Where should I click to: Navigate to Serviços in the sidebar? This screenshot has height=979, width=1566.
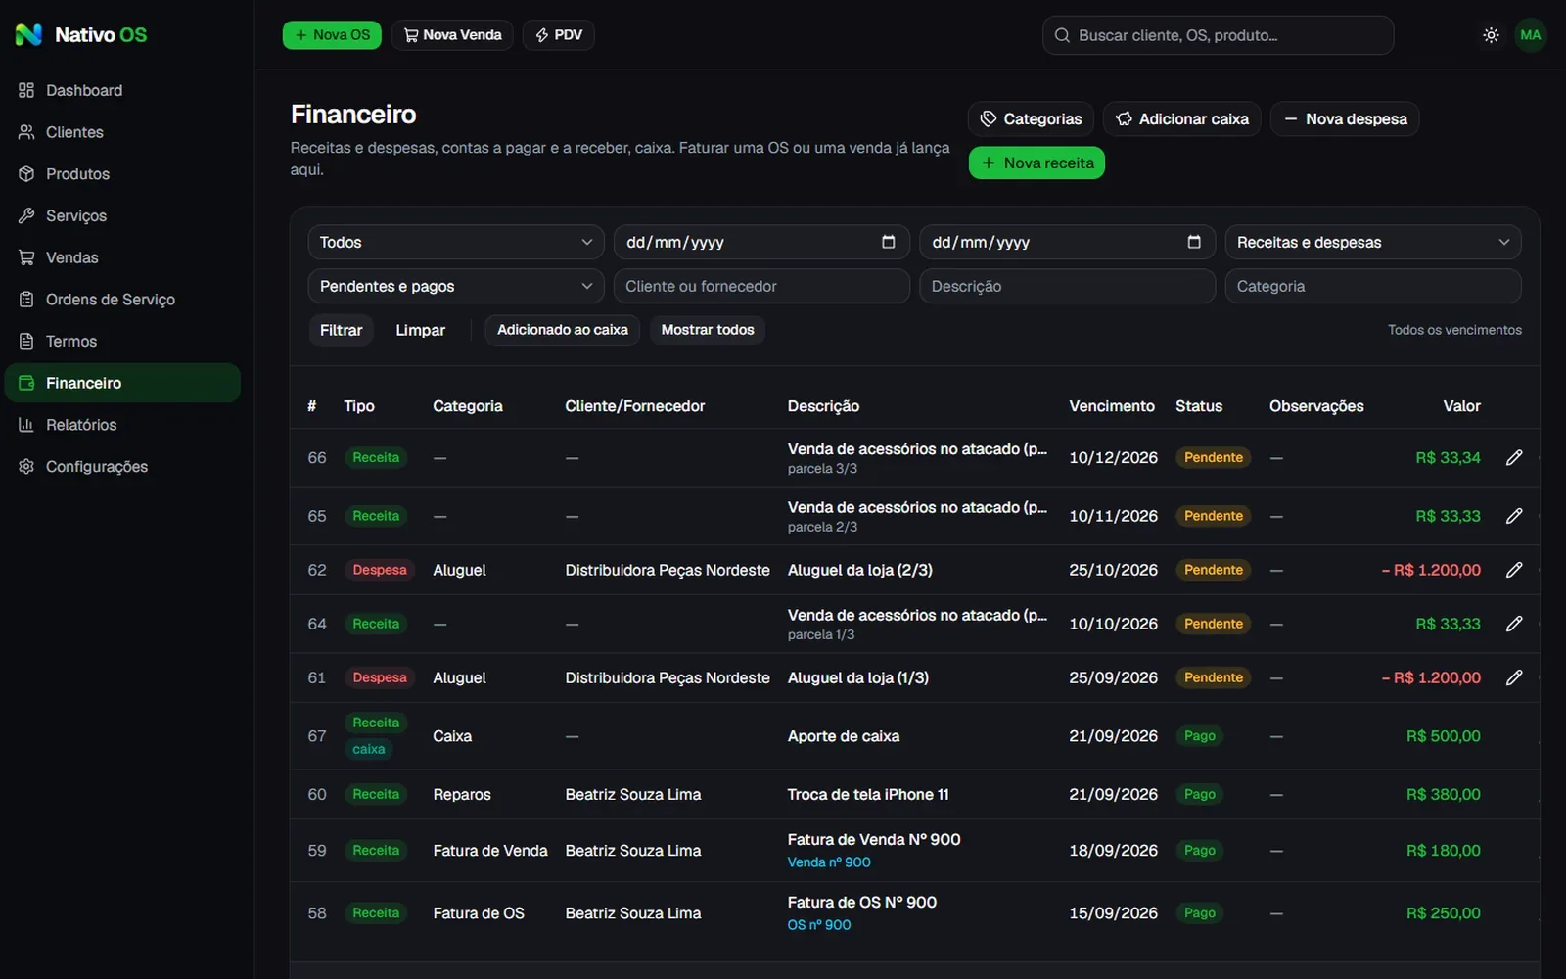coord(122,215)
